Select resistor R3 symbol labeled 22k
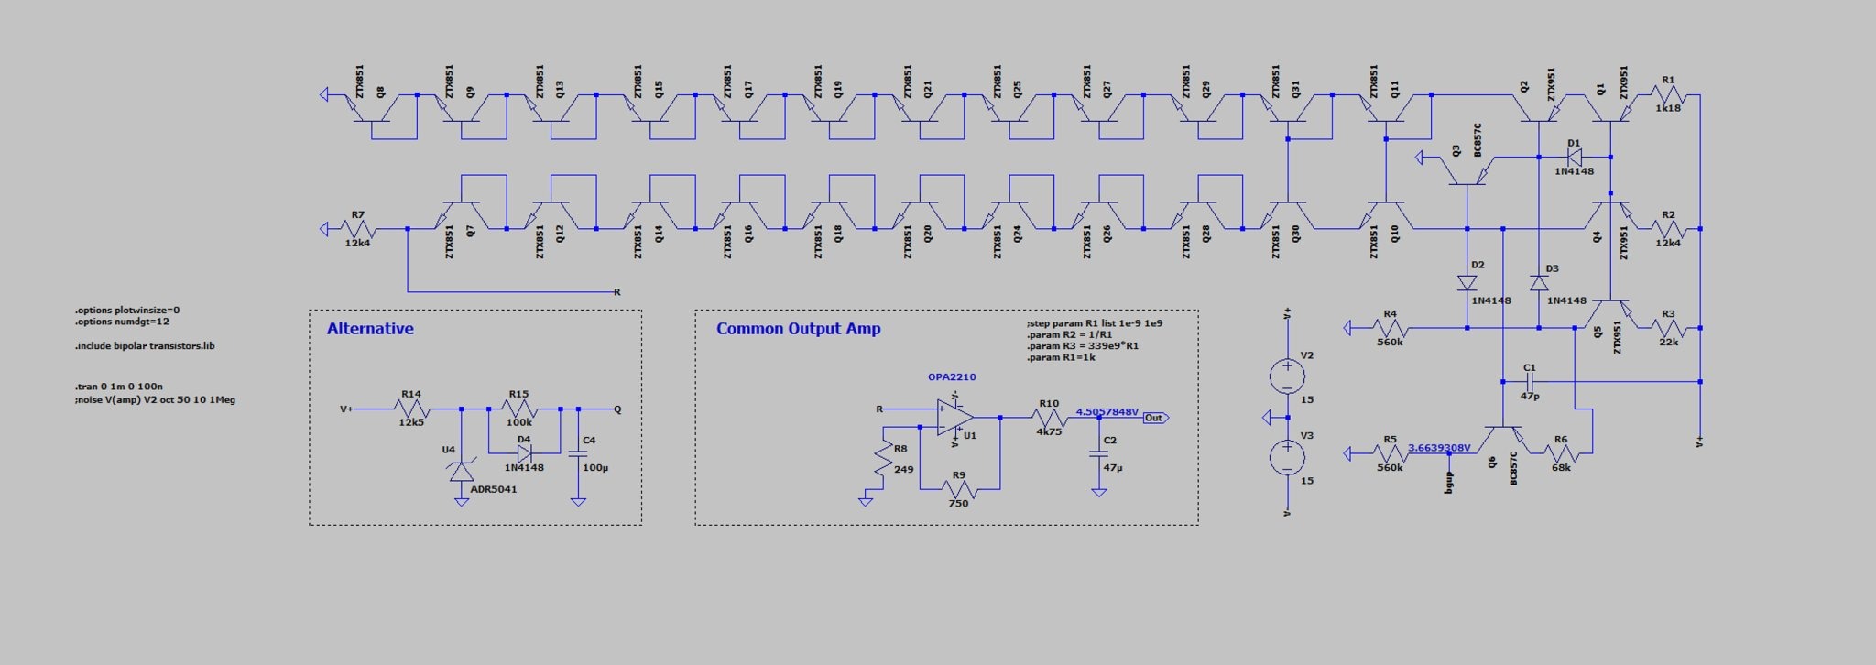This screenshot has height=665, width=1876. (x=1668, y=328)
